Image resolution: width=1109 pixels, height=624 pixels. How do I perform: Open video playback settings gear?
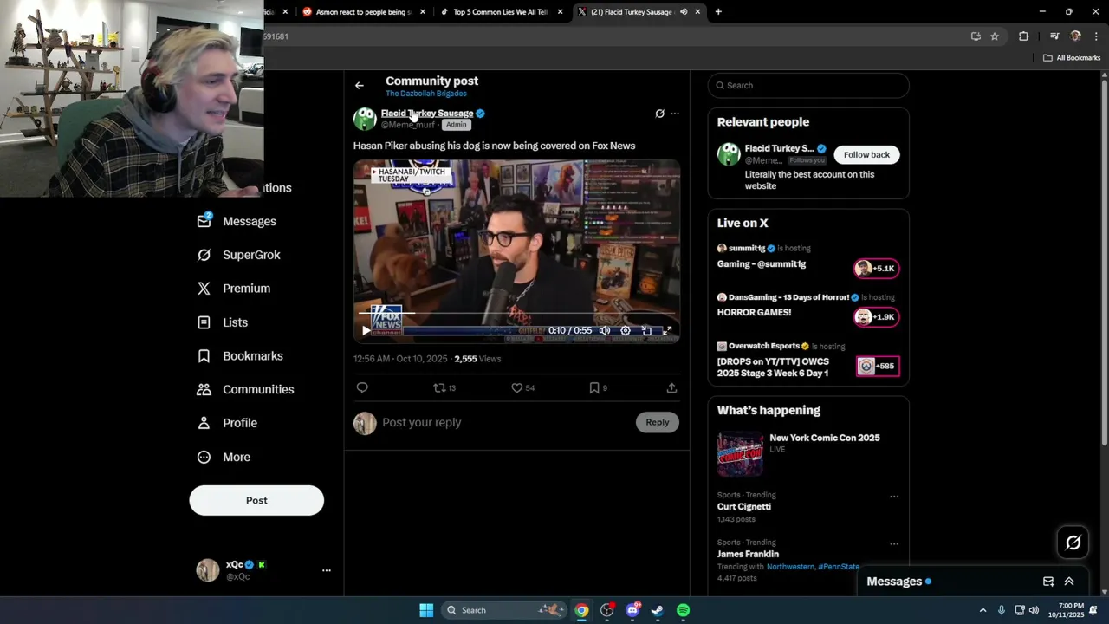626,330
